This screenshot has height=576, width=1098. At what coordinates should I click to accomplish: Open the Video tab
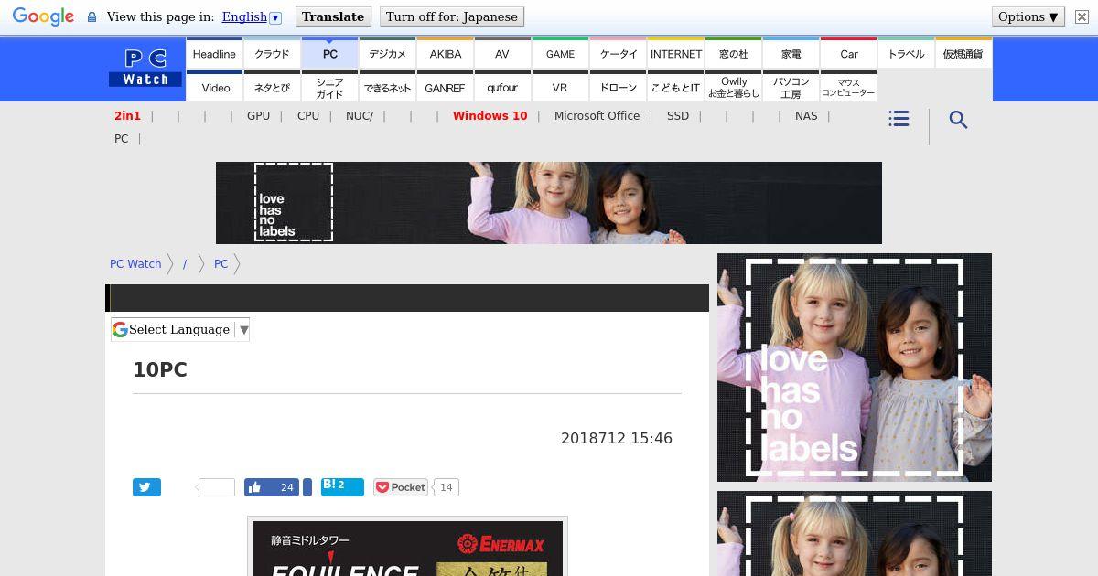(214, 87)
